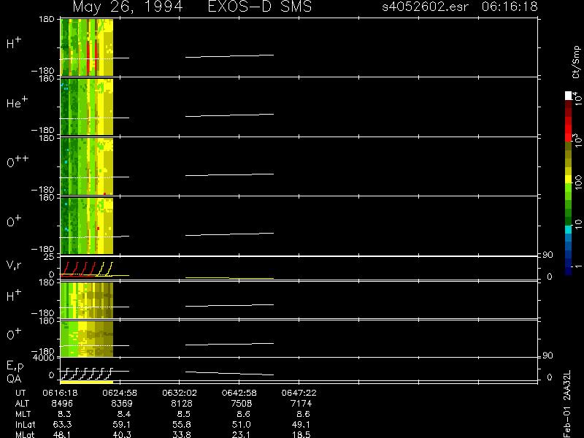
Task: Click MLT value "8.4"
Action: coord(124,414)
